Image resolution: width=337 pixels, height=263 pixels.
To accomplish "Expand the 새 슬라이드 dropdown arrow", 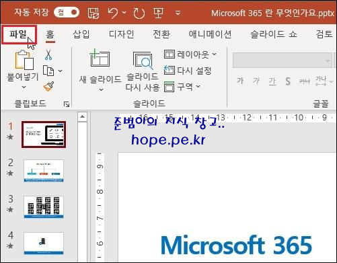I will coord(101,90).
